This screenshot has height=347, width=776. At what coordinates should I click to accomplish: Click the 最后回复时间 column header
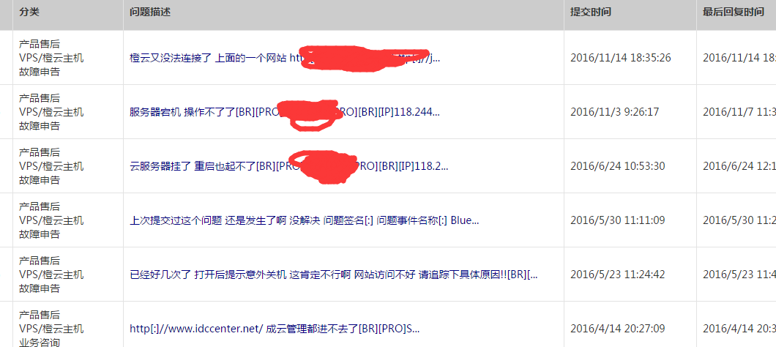tap(733, 12)
